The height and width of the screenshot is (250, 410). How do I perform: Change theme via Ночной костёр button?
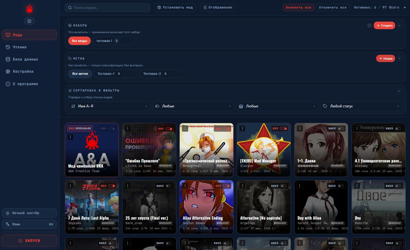pyautogui.click(x=29, y=213)
